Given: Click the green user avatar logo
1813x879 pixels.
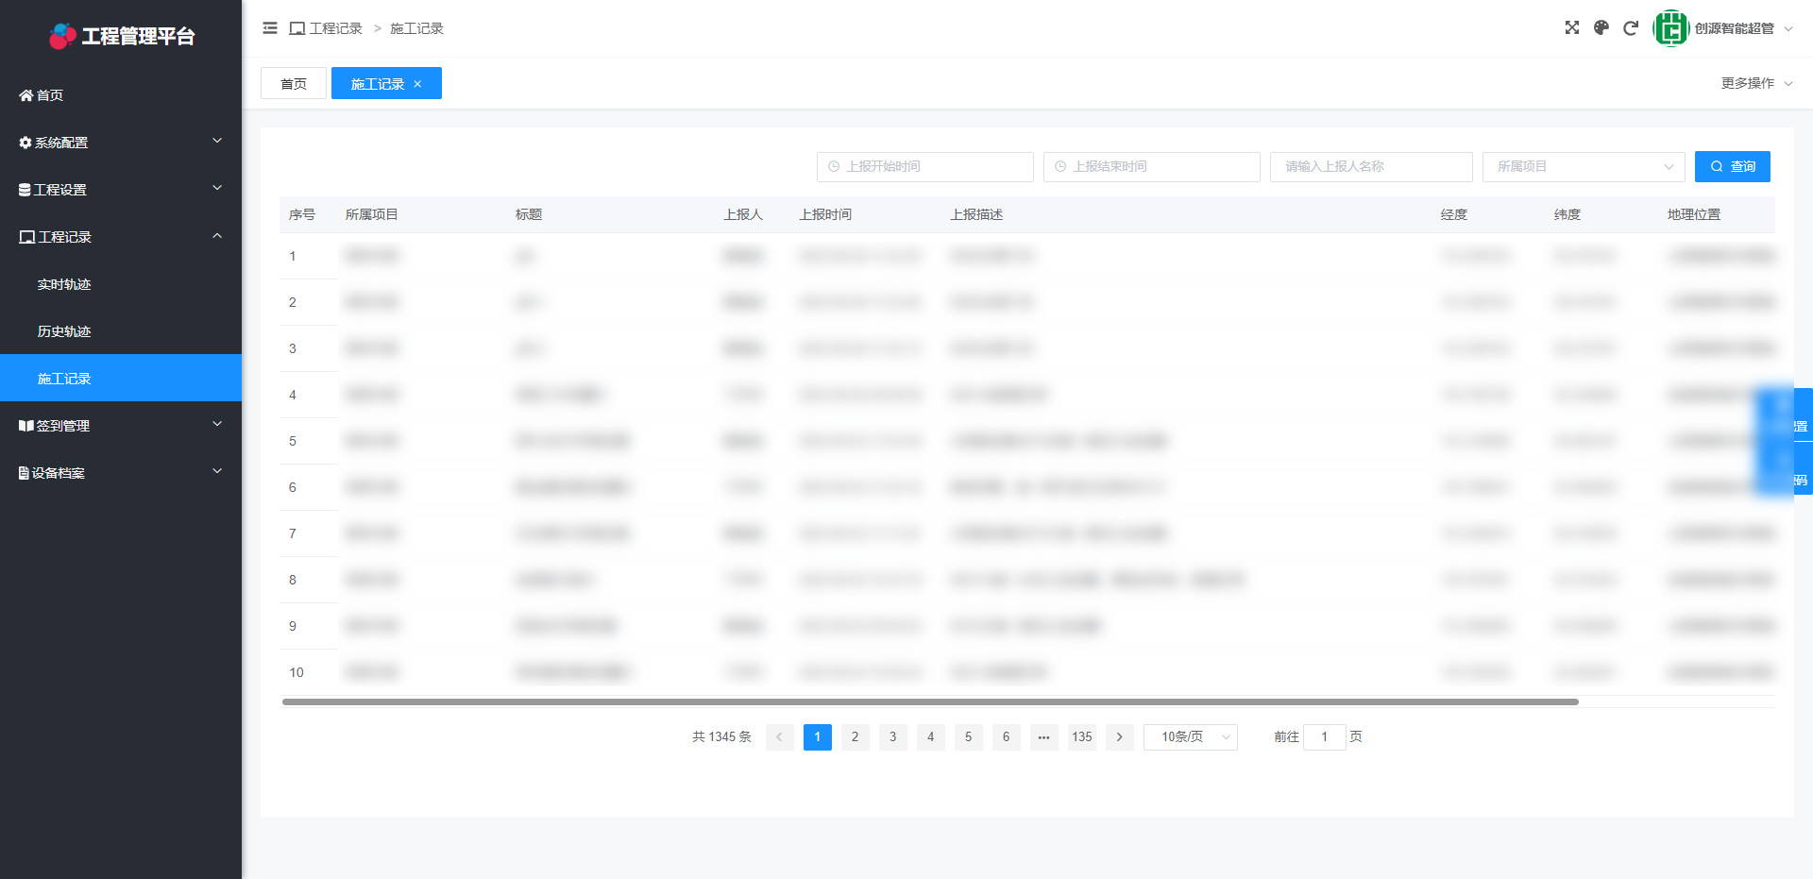Looking at the screenshot, I should (x=1670, y=28).
